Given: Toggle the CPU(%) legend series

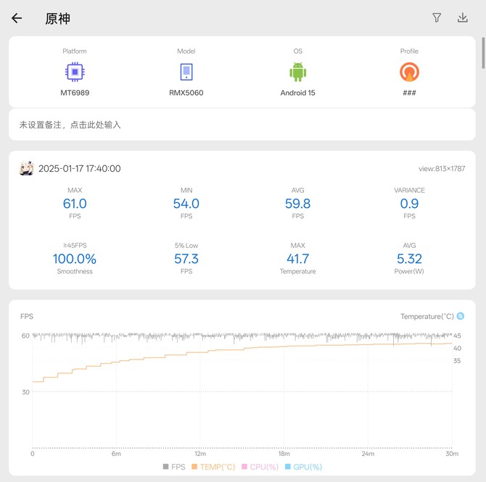Looking at the screenshot, I should point(260,468).
